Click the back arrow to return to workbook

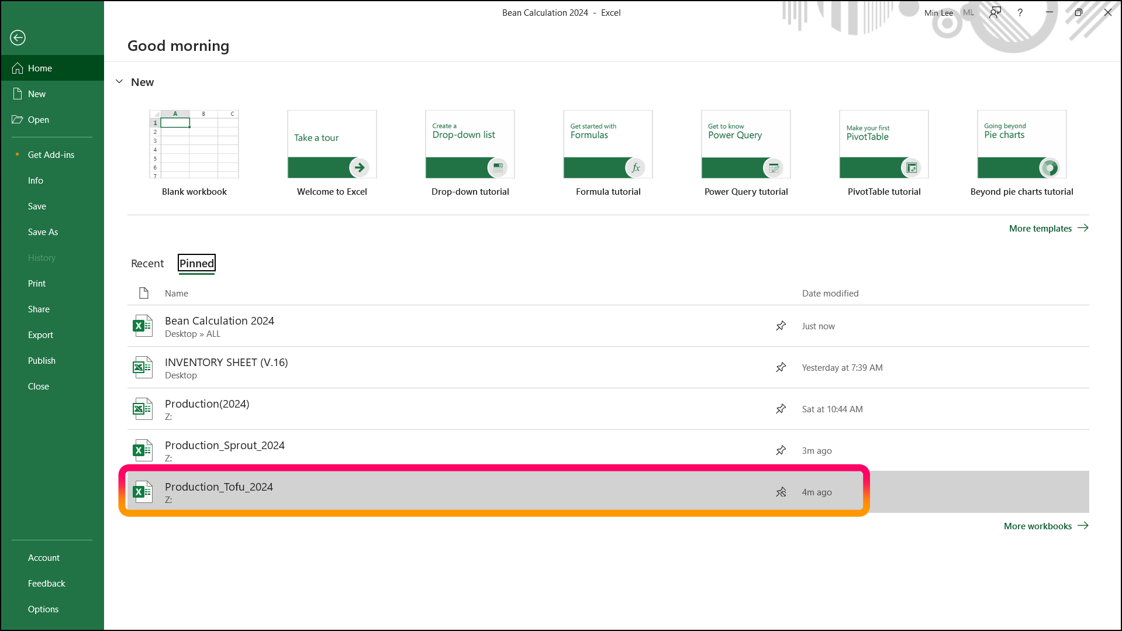(x=18, y=37)
